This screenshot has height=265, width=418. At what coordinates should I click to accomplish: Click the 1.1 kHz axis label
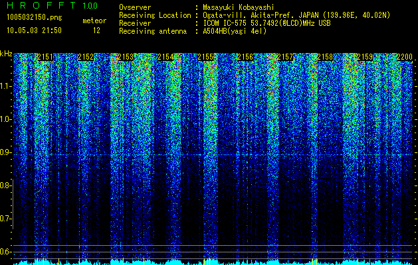pos(5,86)
